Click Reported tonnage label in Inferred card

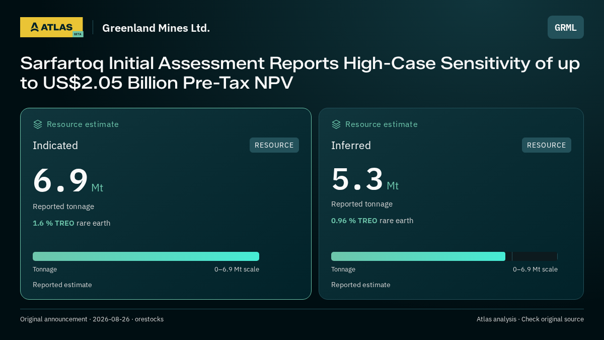(362, 204)
